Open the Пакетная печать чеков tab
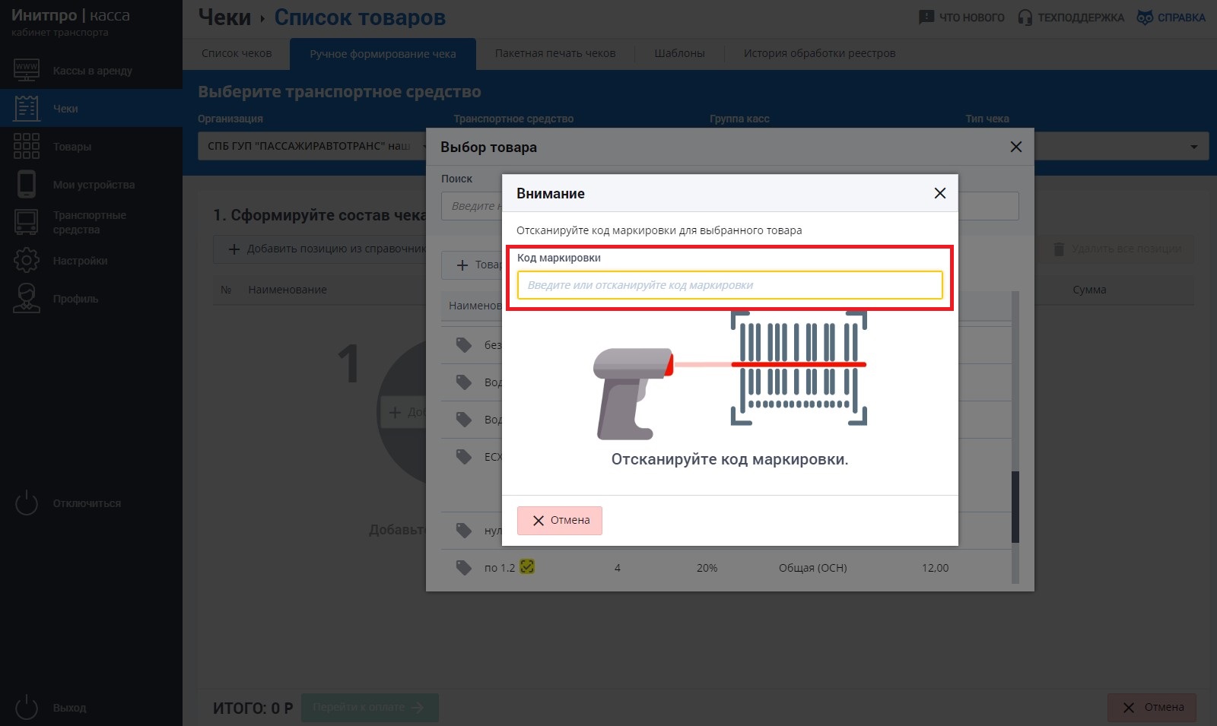Image resolution: width=1217 pixels, height=726 pixels. tap(555, 53)
